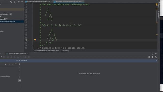Click the step out debugger icon
Image resolution: width=163 pixels, height=92 pixels.
18,57
